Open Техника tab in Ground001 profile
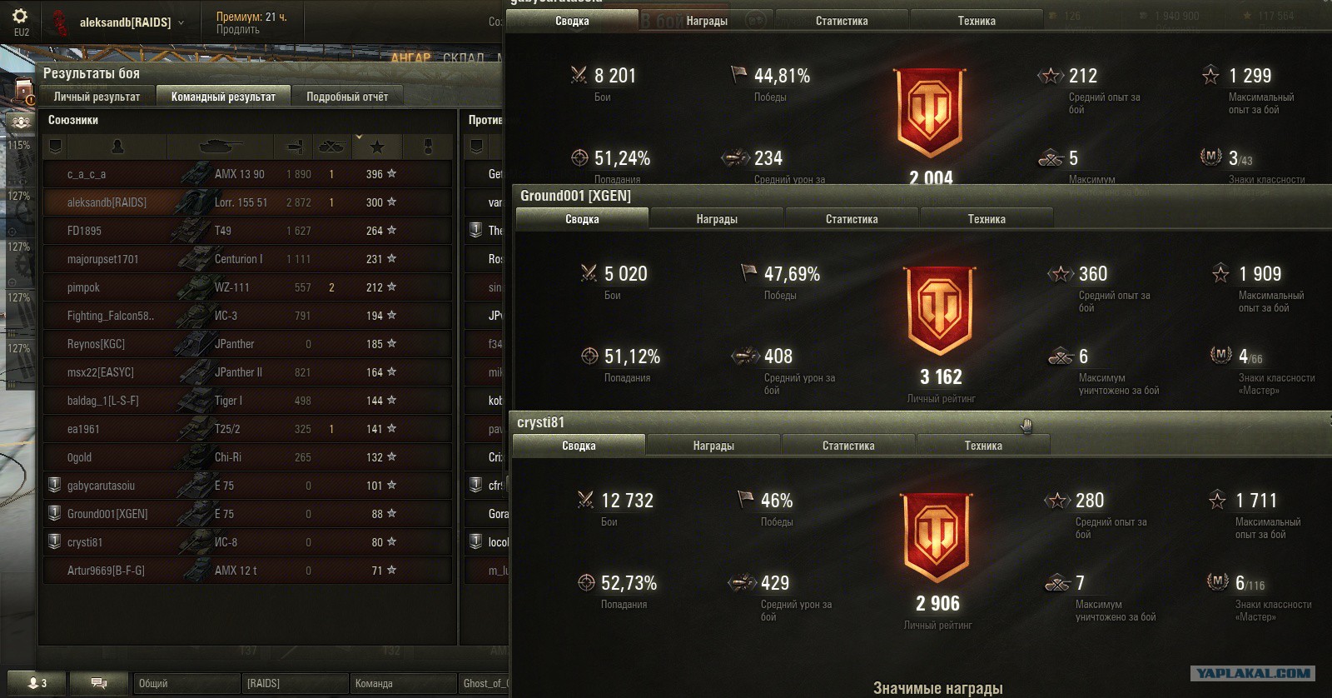The height and width of the screenshot is (698, 1332). pyautogui.click(x=987, y=219)
